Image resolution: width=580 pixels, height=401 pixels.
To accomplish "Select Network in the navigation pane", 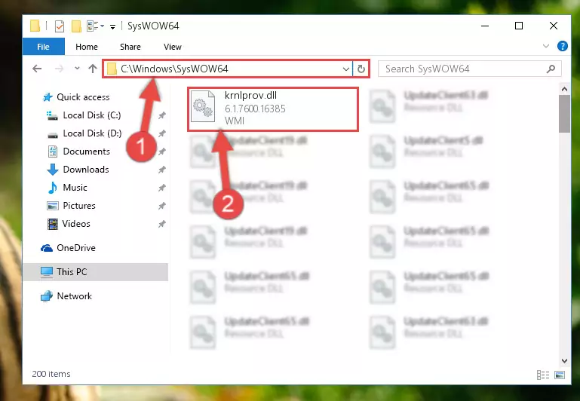I will click(75, 296).
